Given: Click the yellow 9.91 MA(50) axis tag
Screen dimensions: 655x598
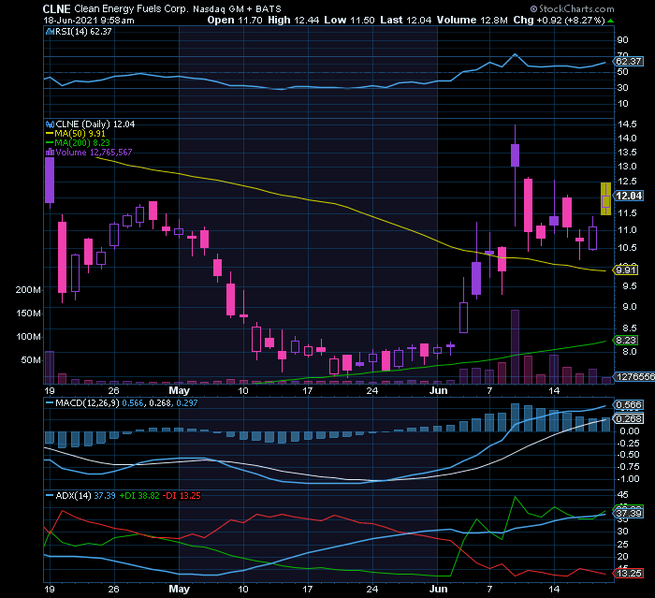Looking at the screenshot, I should [626, 270].
